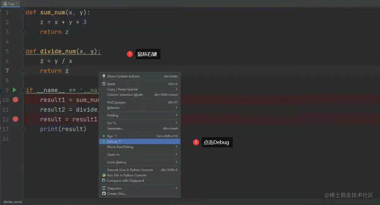Click the divide_num() breadcrumb at bottom

pyautogui.click(x=13, y=202)
